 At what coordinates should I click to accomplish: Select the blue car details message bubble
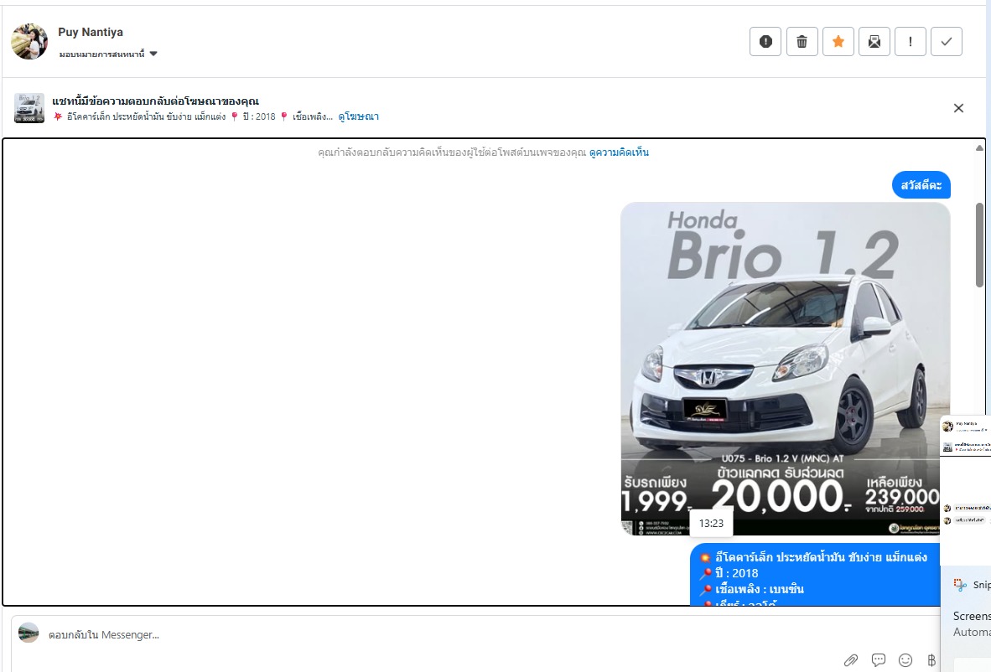tap(815, 574)
